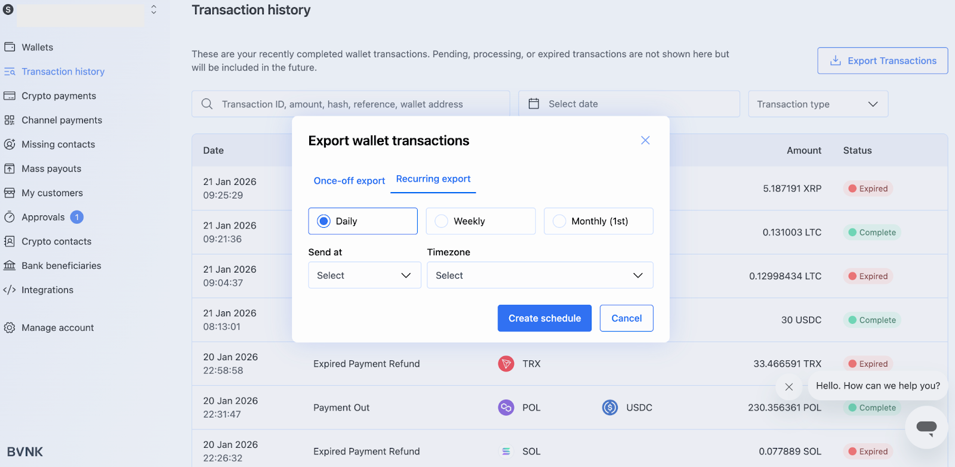
Task: Close the Export wallet transactions dialog
Action: coord(645,140)
